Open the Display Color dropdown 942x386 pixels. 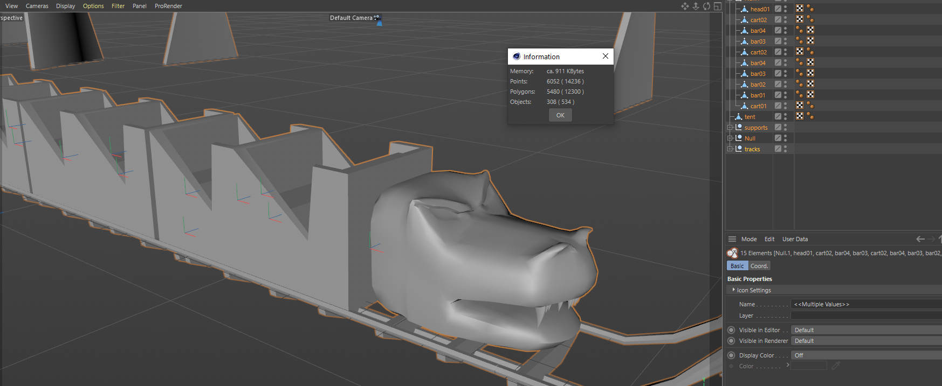click(867, 355)
